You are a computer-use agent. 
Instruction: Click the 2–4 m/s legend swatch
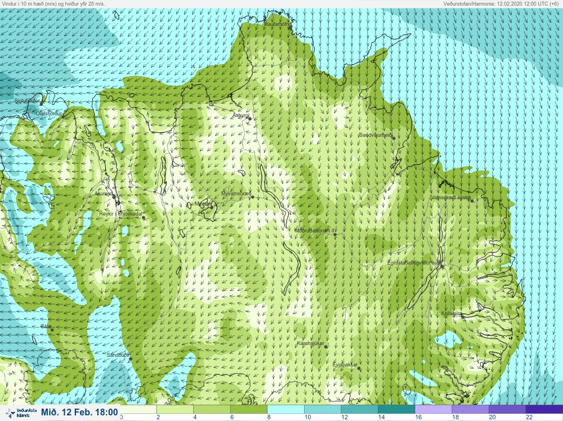175,410
